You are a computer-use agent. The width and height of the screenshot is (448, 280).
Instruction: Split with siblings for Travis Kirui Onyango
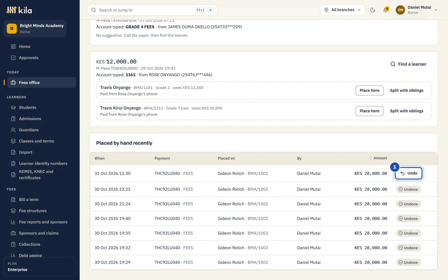pos(407,111)
